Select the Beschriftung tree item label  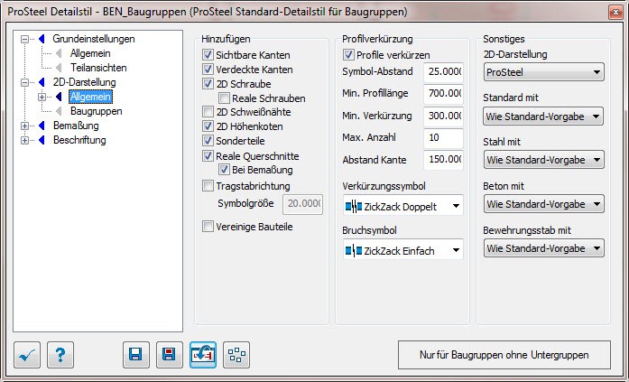(x=79, y=140)
